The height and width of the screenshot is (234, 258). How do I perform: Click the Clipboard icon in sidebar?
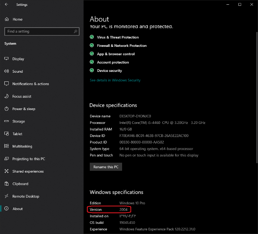point(7,183)
